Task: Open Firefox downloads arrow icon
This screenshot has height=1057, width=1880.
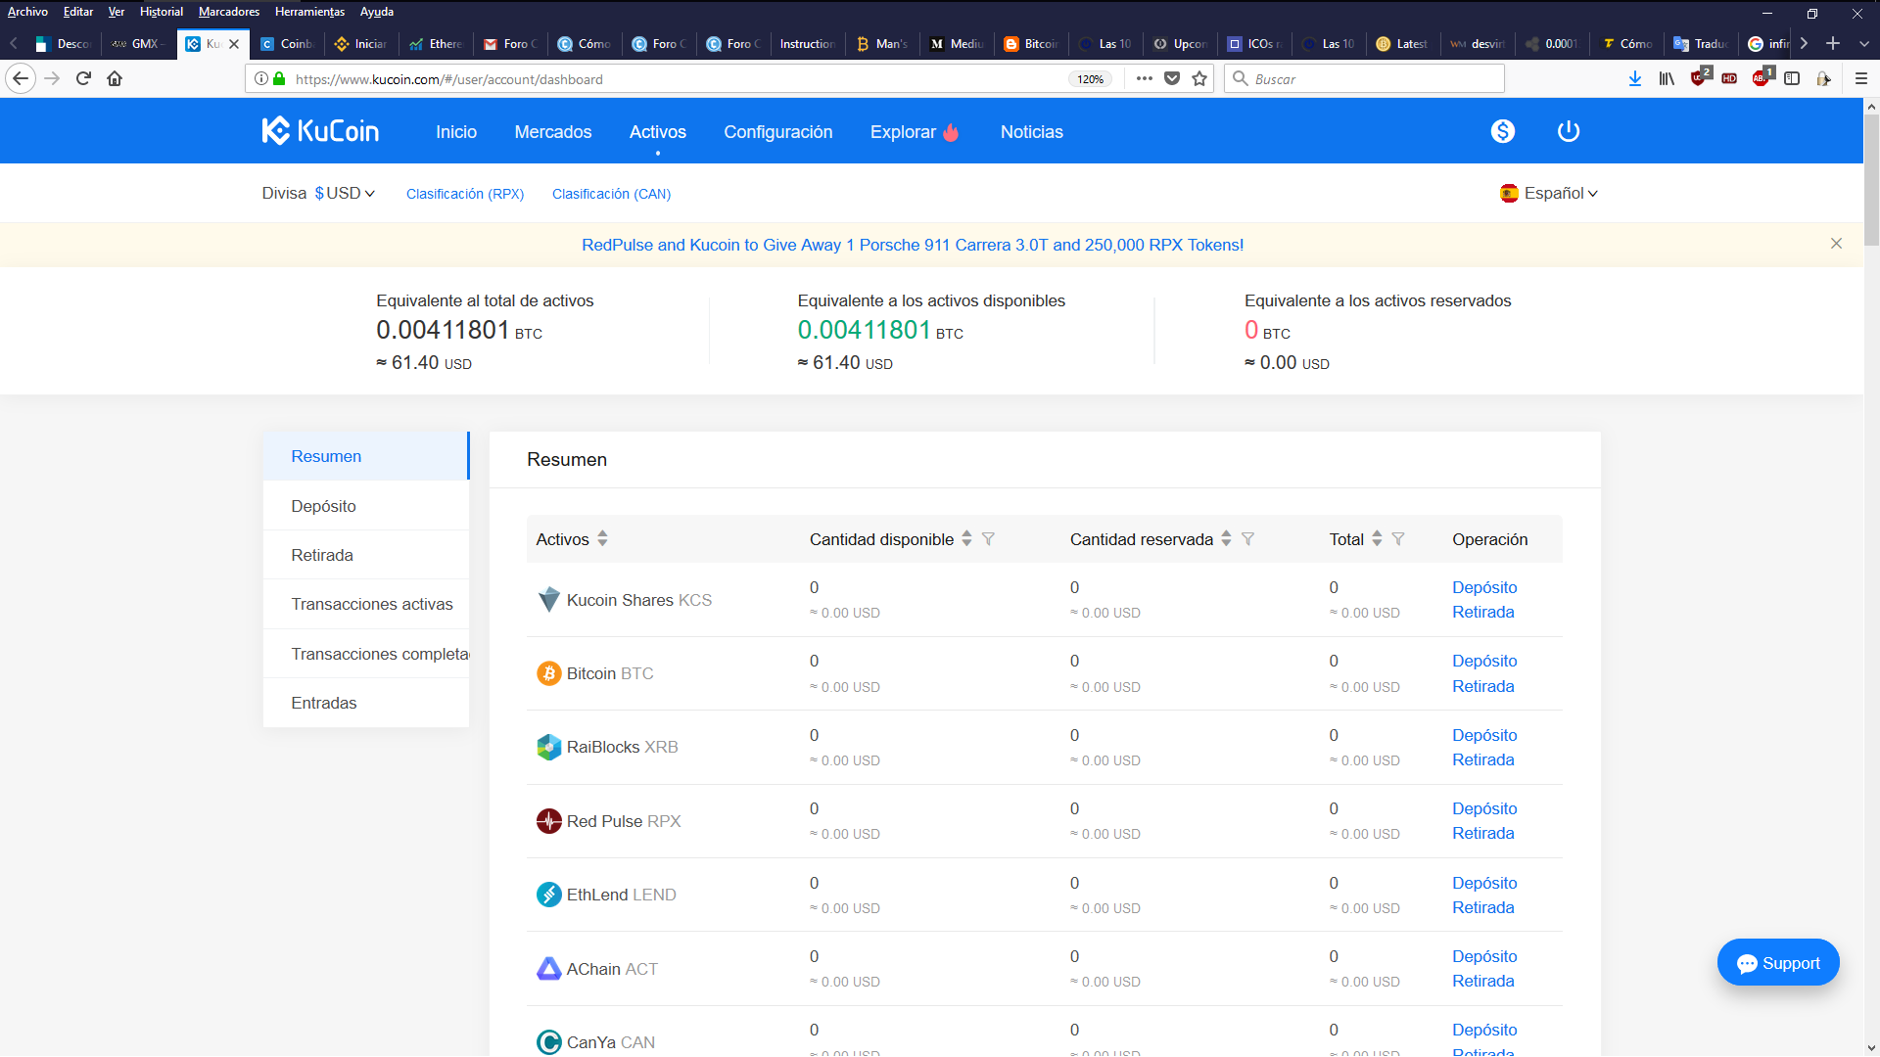Action: click(1634, 78)
